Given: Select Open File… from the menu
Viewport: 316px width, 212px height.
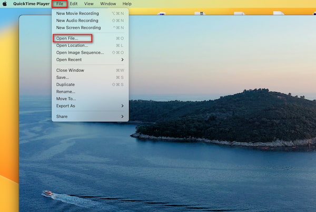Looking at the screenshot, I should (90, 38).
